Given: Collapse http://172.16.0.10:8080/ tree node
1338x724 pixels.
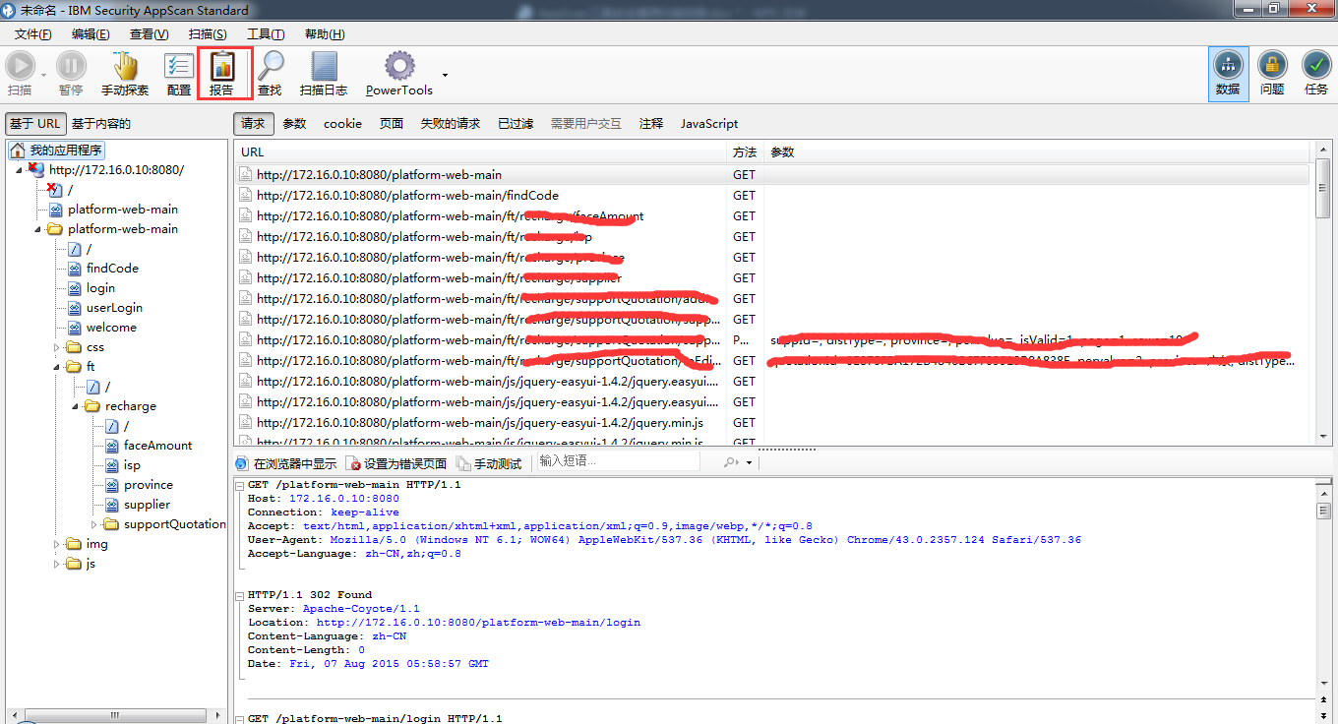Looking at the screenshot, I should coord(19,170).
